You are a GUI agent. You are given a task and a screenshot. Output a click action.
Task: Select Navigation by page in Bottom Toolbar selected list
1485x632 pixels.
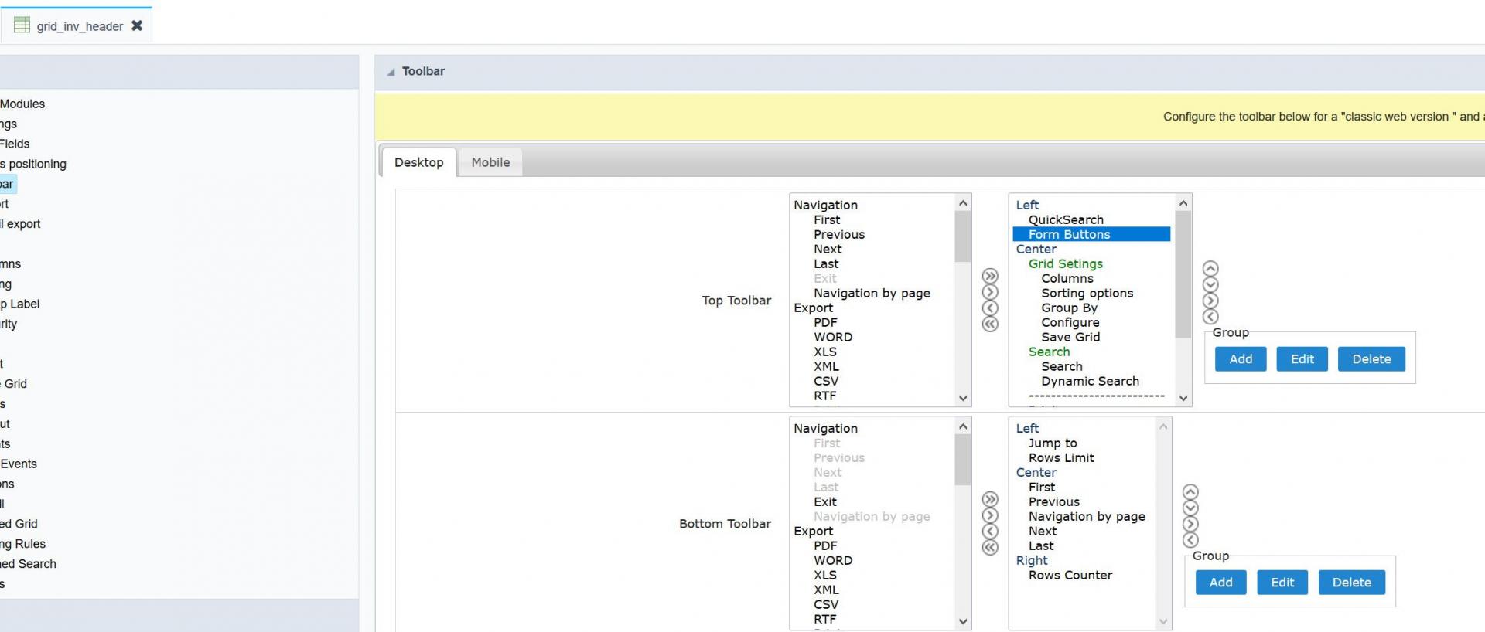[1087, 516]
